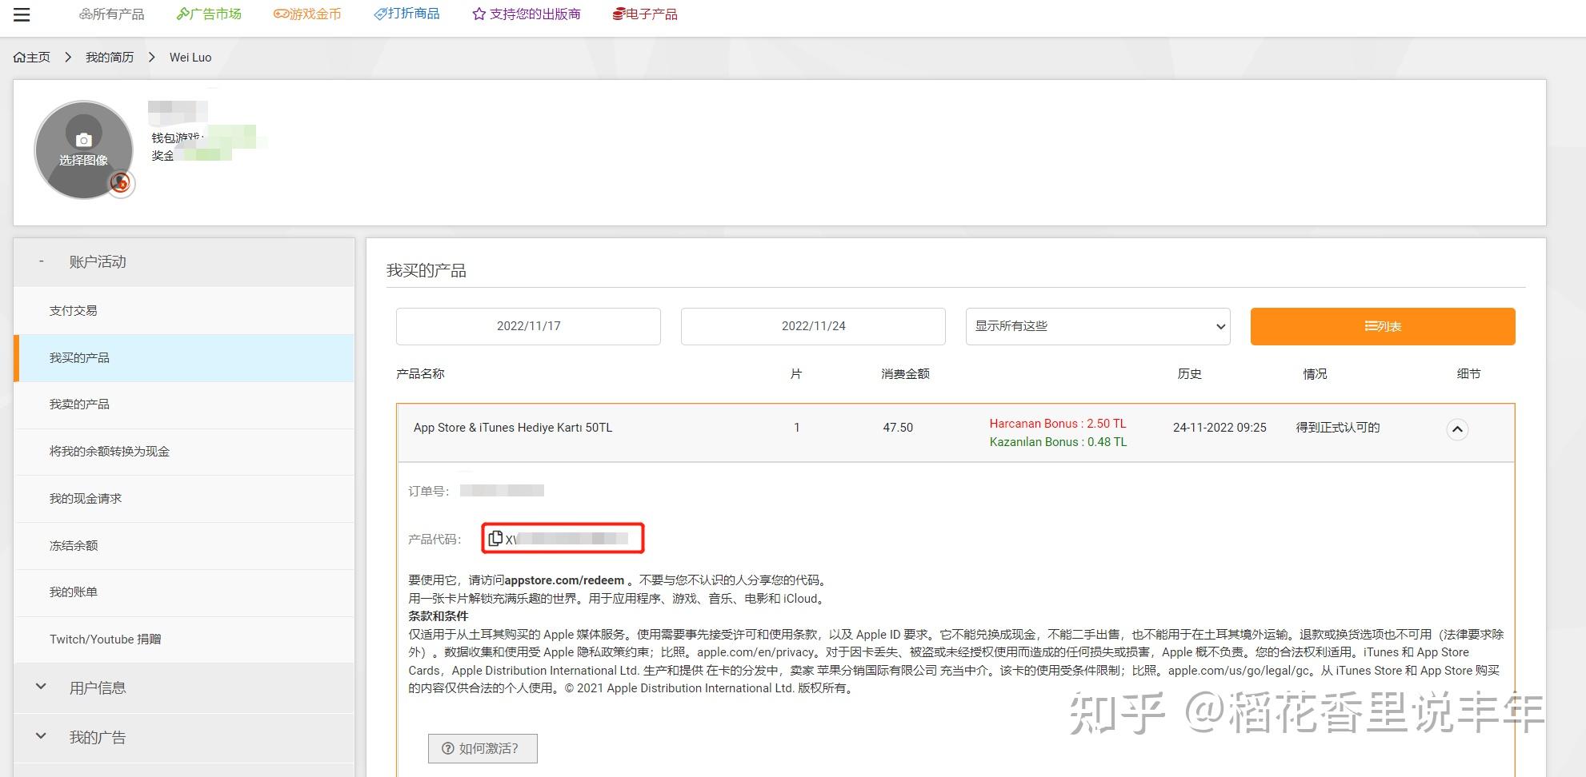
Task: Click the orange 列表 button
Action: (x=1383, y=326)
